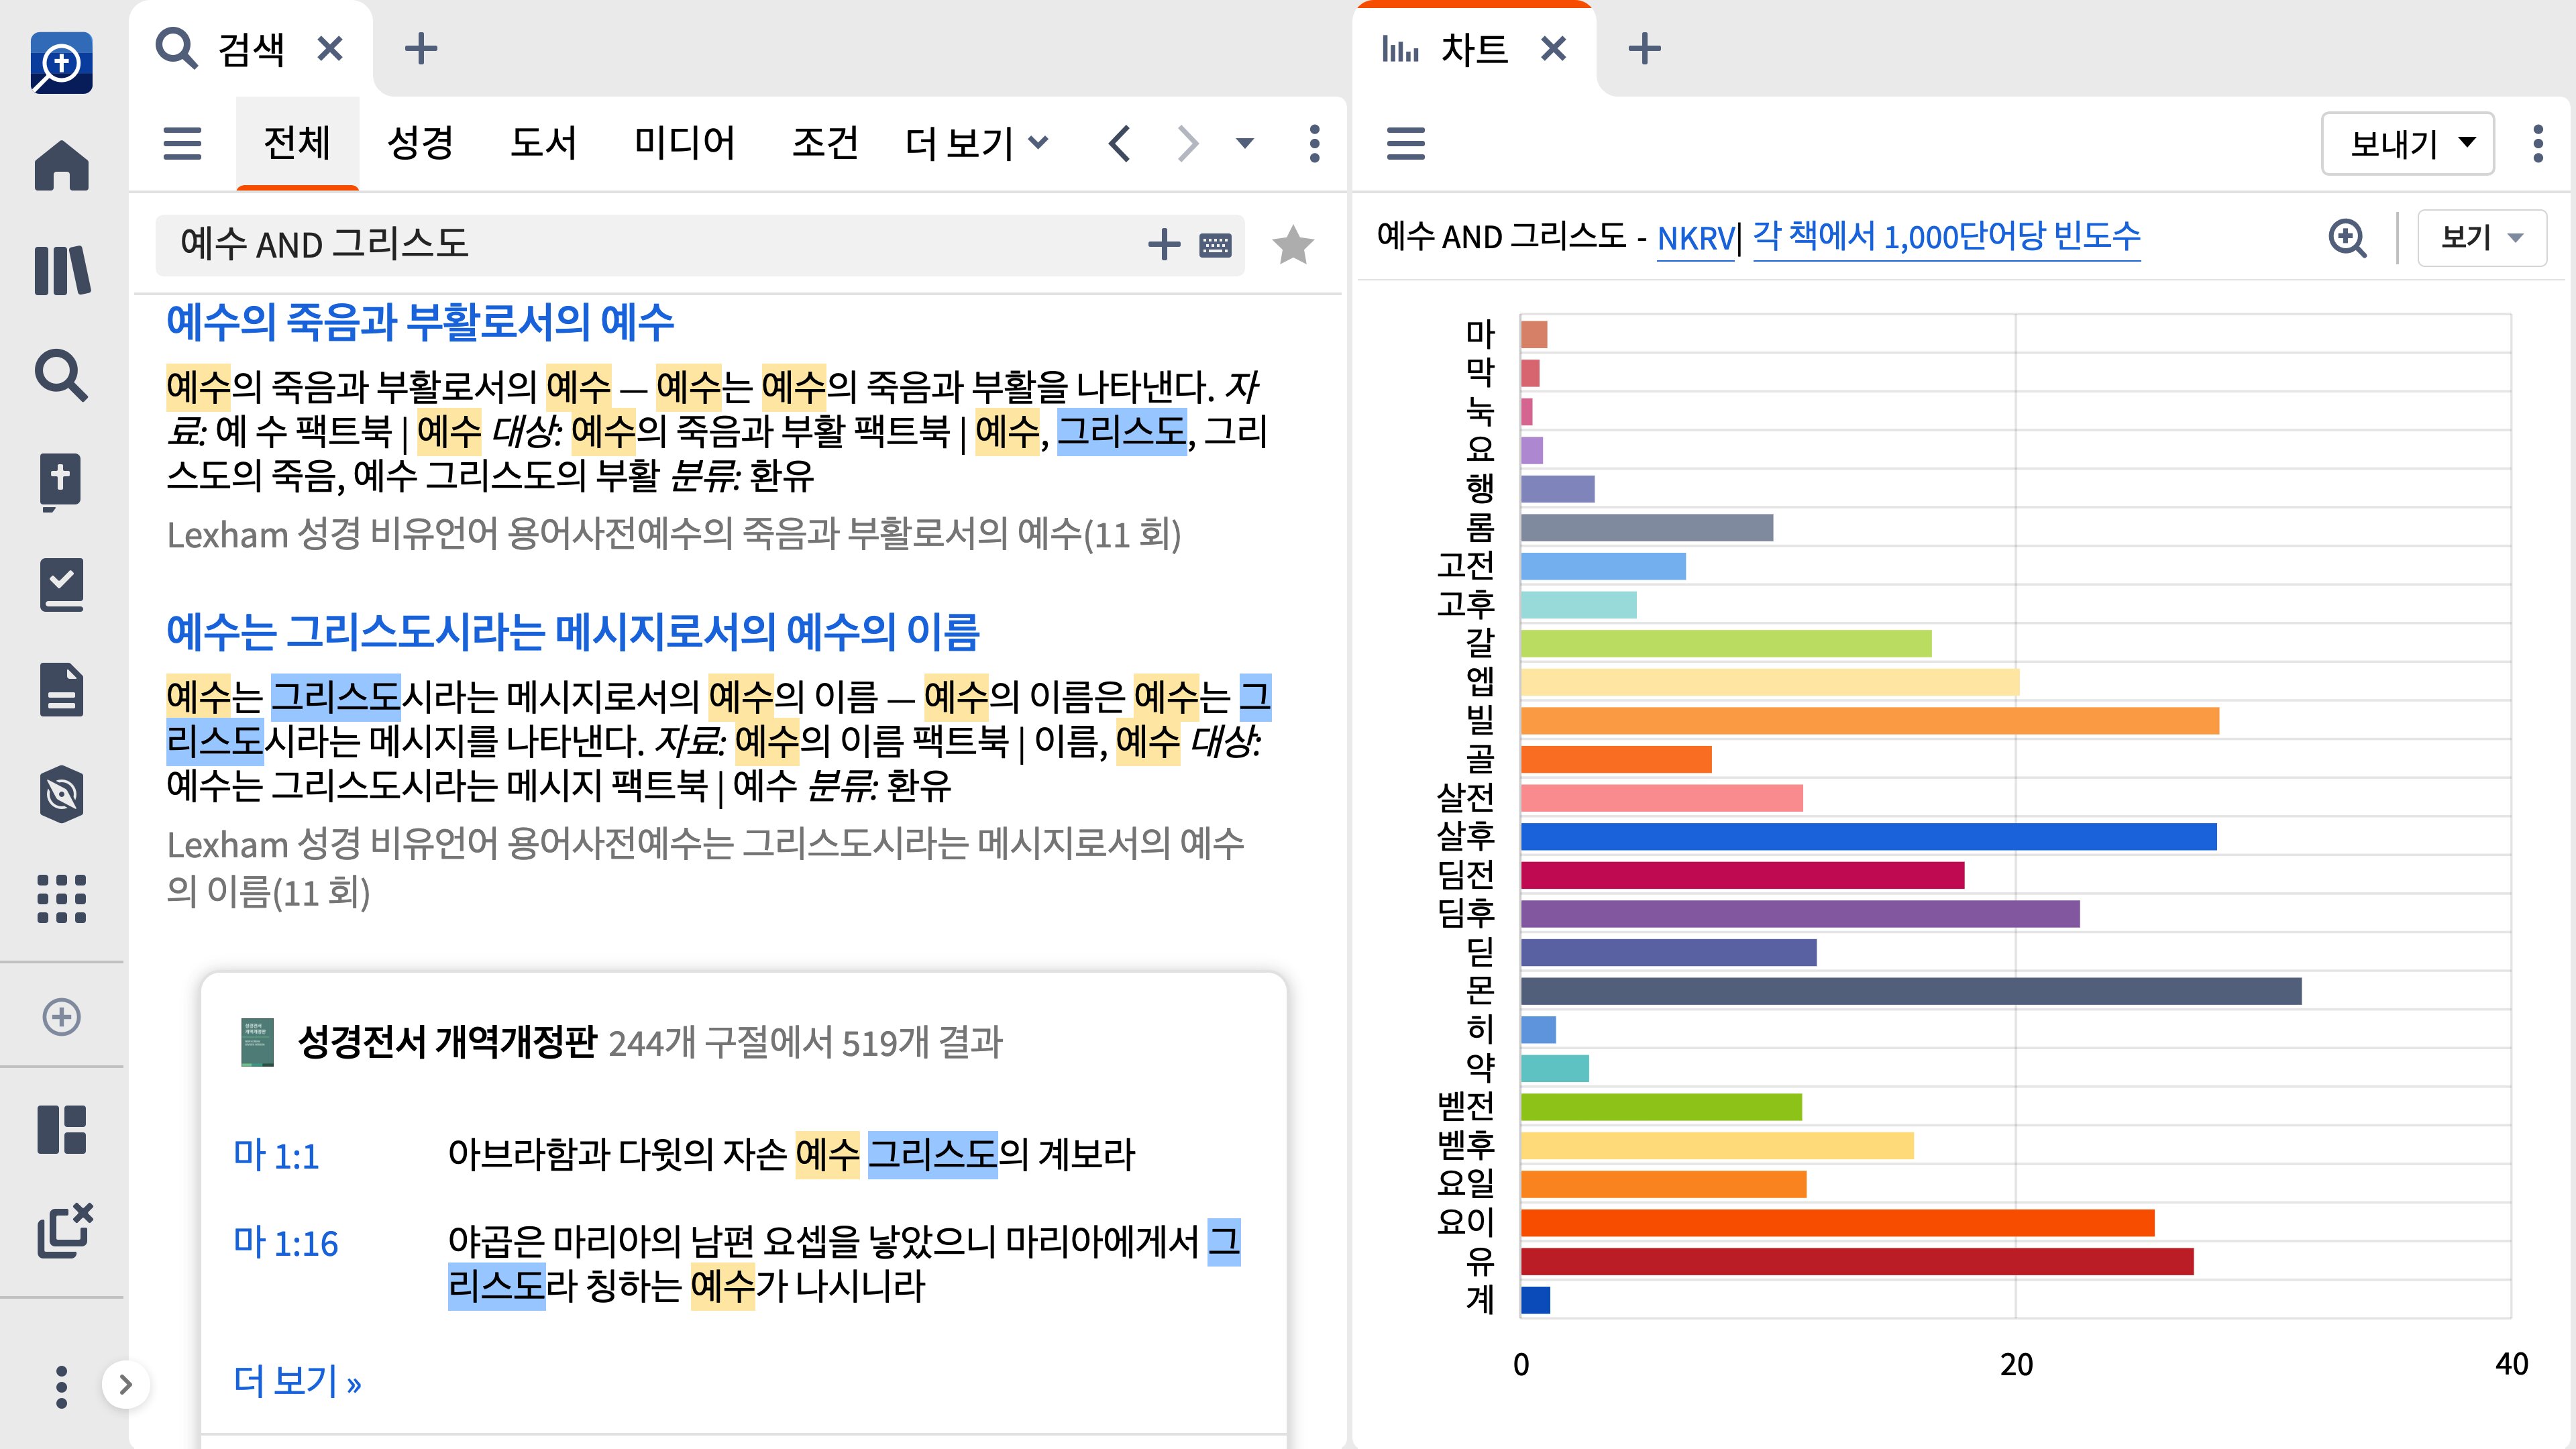Viewport: 2576px width, 1449px height.
Task: Switch to the 성경 tab
Action: [x=420, y=143]
